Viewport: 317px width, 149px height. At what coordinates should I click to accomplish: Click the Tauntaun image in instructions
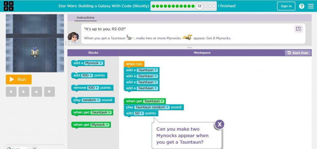[x=130, y=37]
